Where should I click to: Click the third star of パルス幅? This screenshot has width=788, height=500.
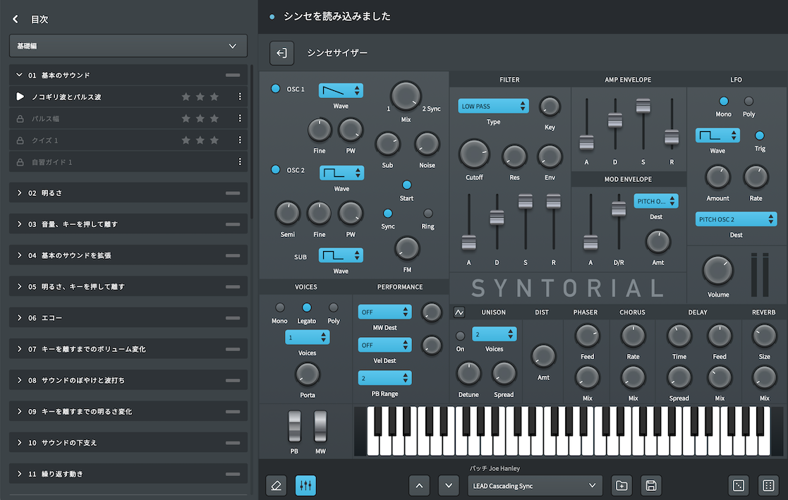coord(214,118)
